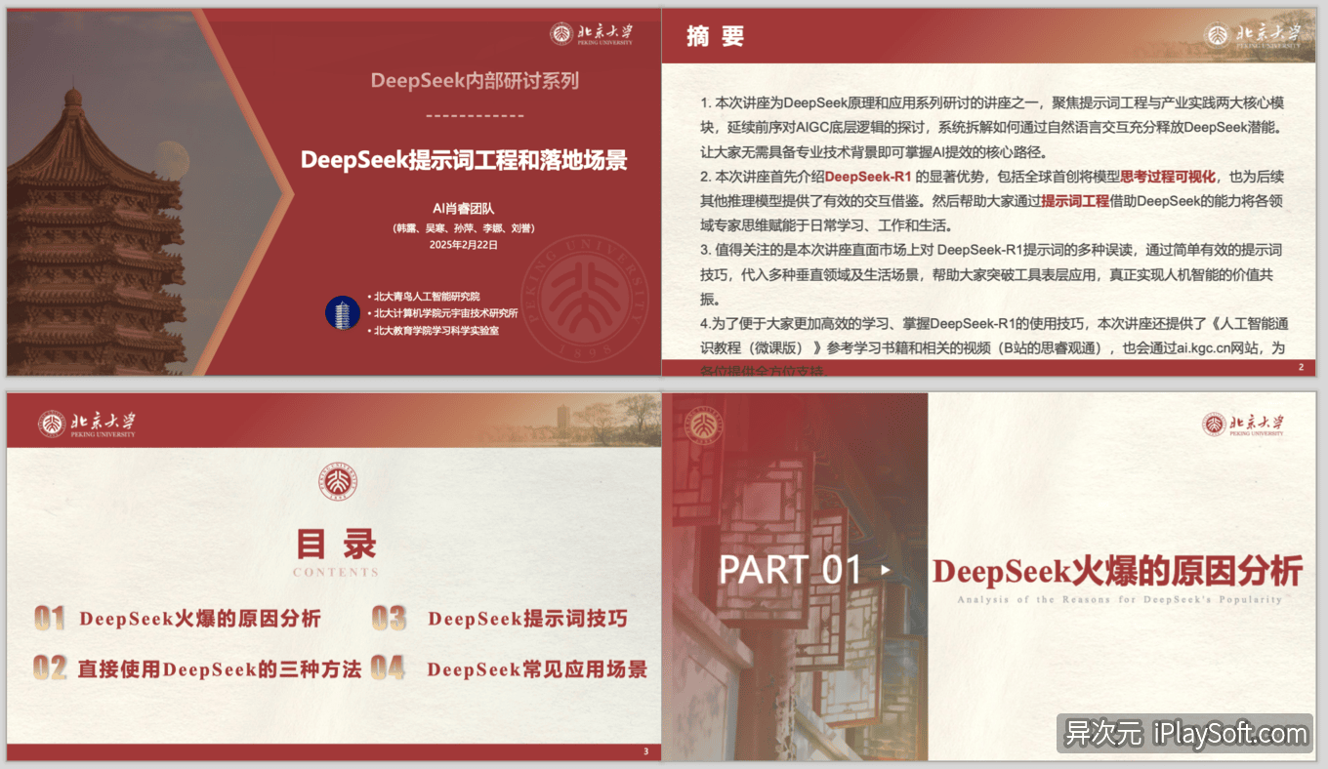The height and width of the screenshot is (769, 1328).
Task: Click page number 2 on the summary slide
Action: (1302, 368)
